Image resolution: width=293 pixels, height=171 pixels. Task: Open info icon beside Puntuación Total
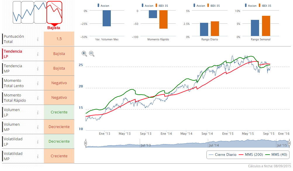click(x=38, y=39)
